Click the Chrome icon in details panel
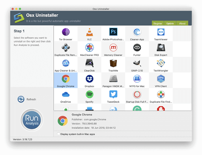202x155 pixels. (x=63, y=121)
